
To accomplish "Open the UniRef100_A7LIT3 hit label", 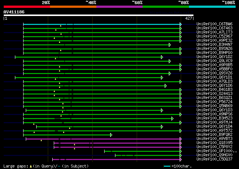I will pos(214,32).
